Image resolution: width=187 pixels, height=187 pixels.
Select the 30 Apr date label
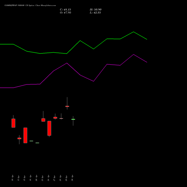[x=72, y=178]
